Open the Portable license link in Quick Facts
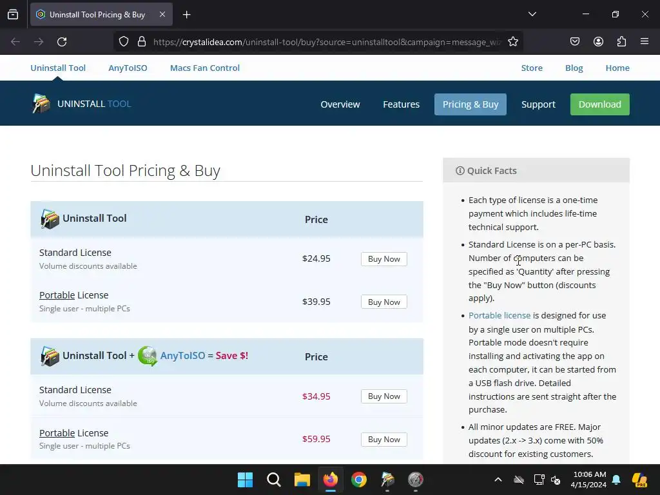660x495 pixels. 500,315
